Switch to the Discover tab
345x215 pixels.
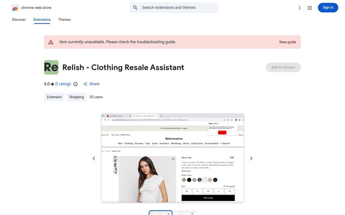(x=19, y=20)
